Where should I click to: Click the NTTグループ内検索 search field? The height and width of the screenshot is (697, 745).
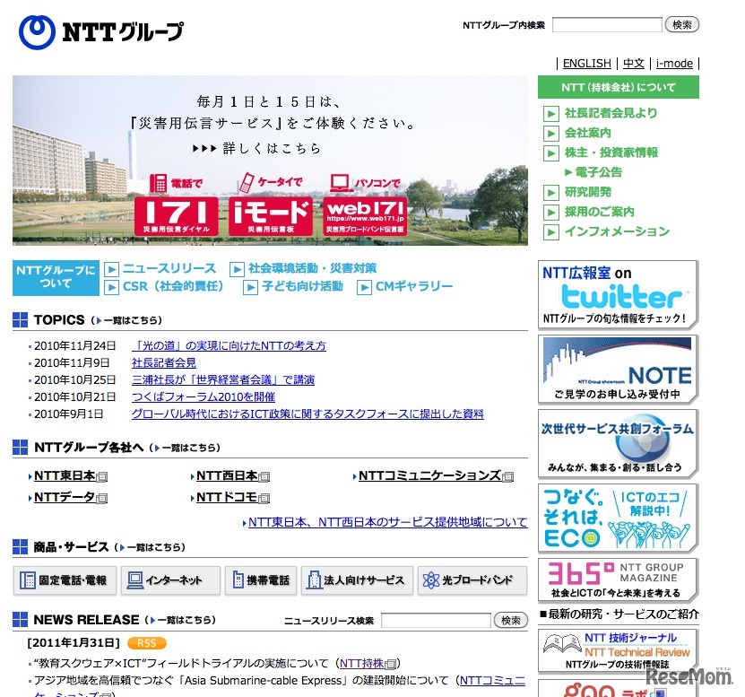pos(606,24)
